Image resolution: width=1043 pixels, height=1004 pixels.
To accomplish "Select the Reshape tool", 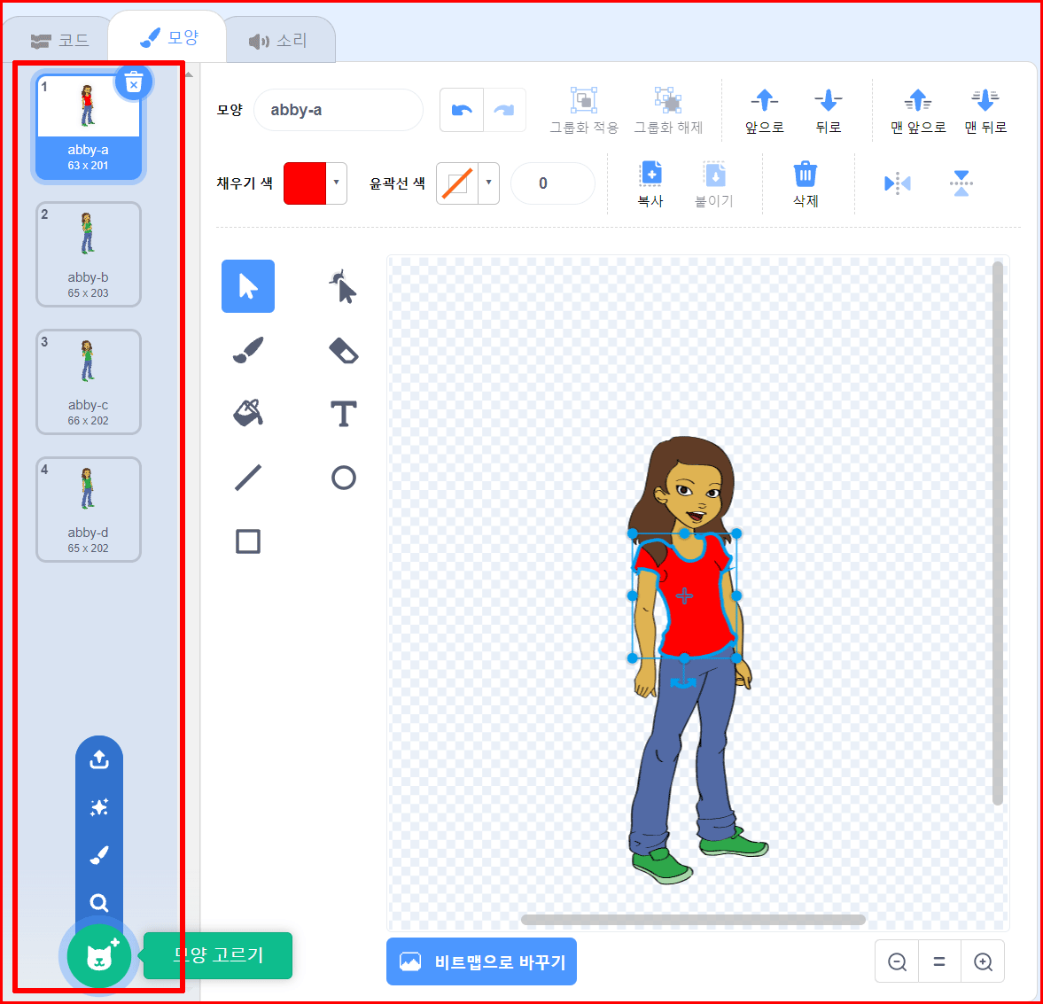I will (343, 286).
